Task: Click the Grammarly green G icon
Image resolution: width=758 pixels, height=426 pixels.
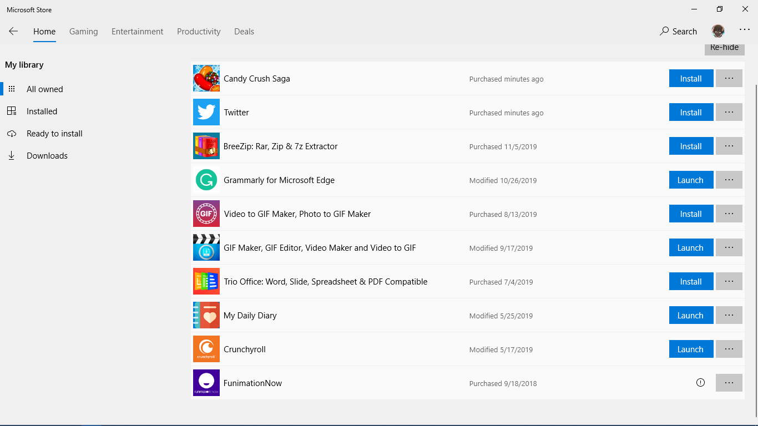Action: 206,180
